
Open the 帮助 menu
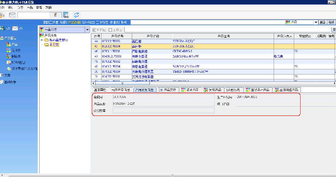[x=49, y=7]
